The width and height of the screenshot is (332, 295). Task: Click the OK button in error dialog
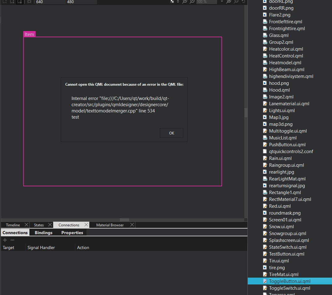click(x=172, y=133)
